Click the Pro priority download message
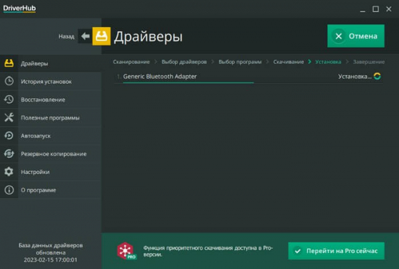Viewport: 399px width, 269px height. coord(208,251)
